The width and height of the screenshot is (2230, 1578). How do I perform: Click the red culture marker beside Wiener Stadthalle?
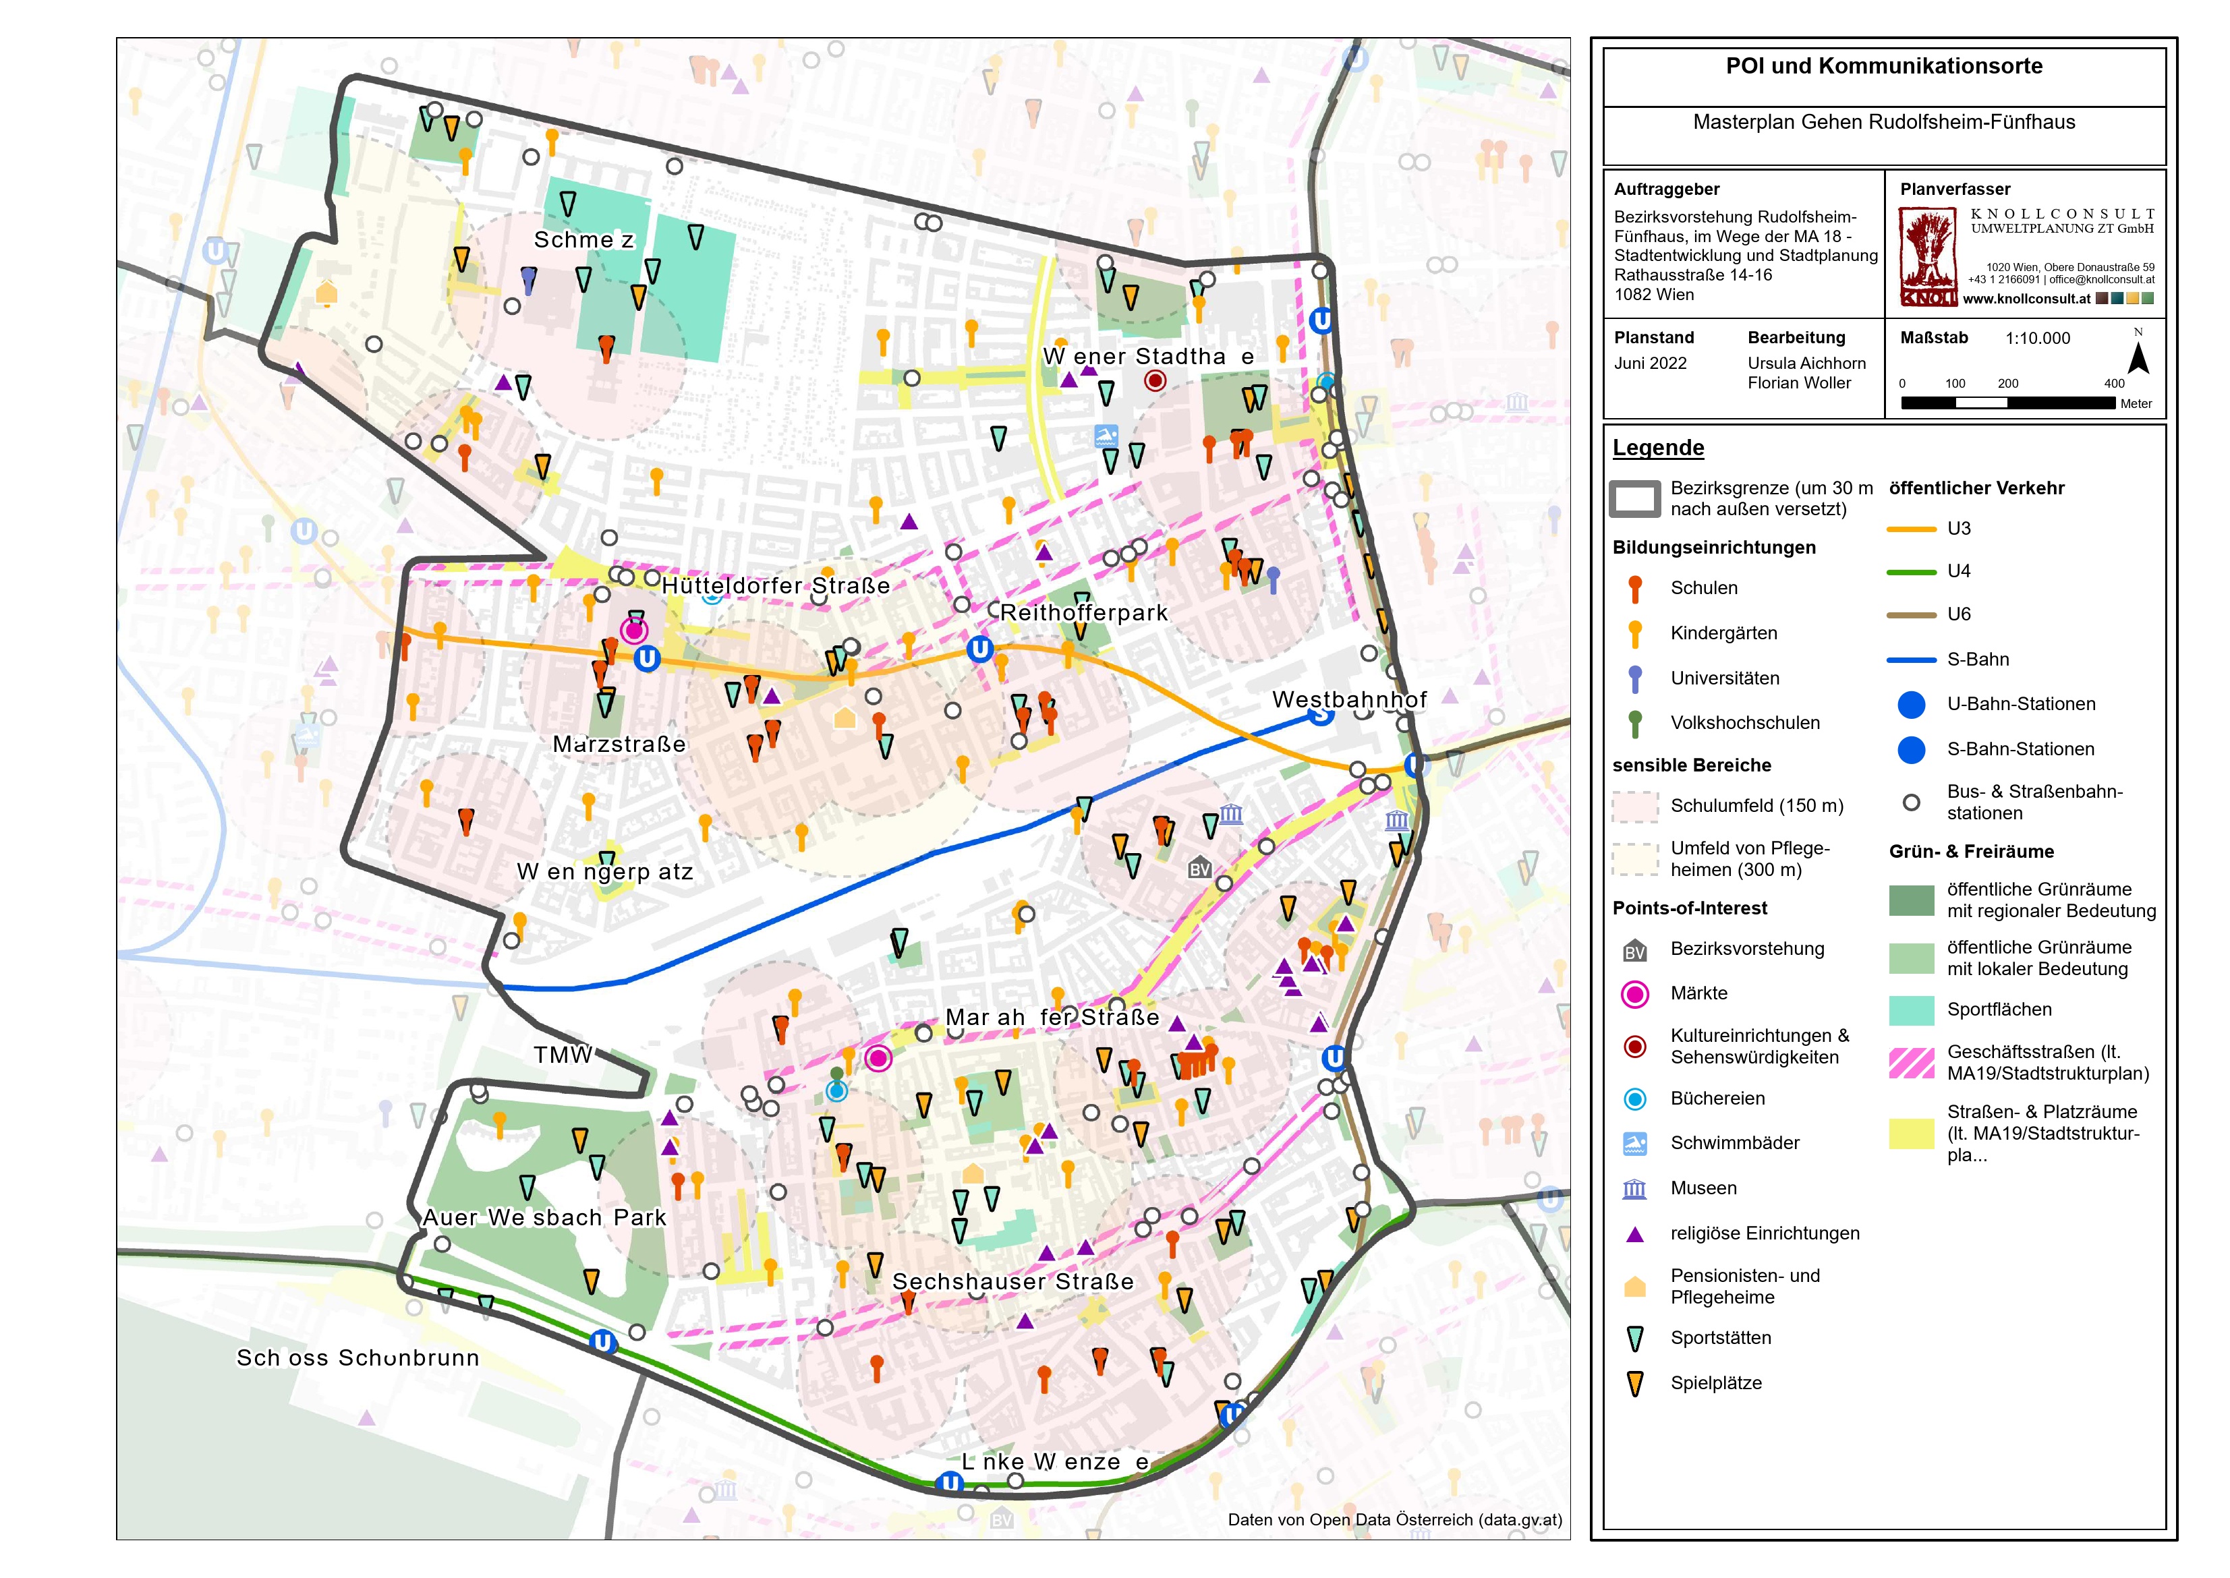tap(1154, 381)
